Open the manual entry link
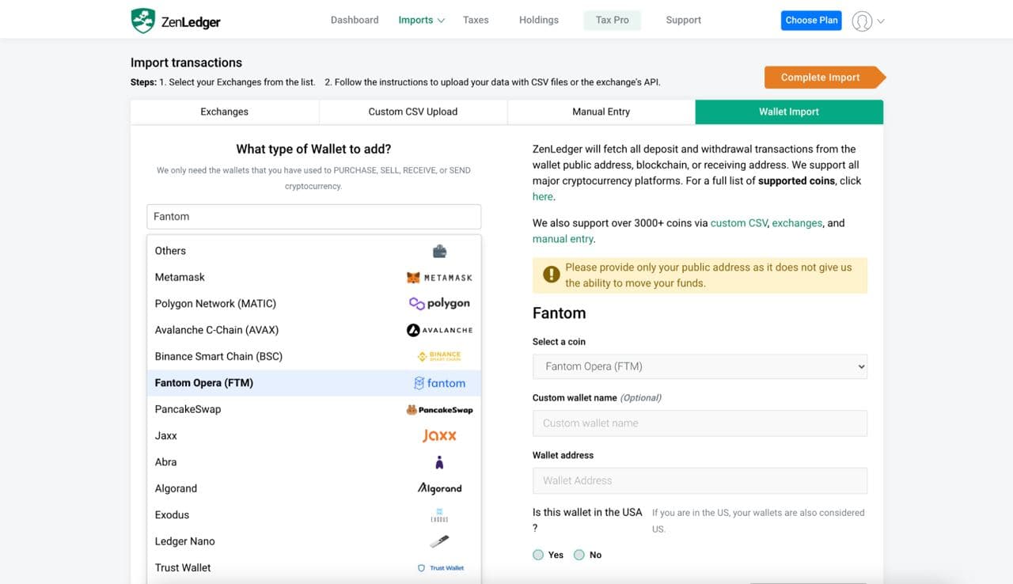This screenshot has width=1013, height=584. pos(563,239)
